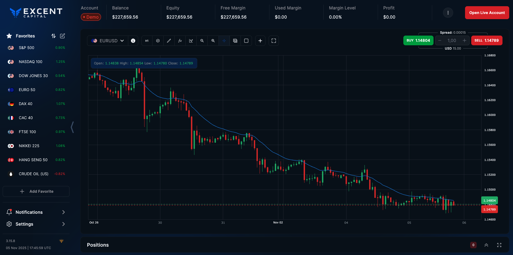Increase the lot size with plus stepper
513x255 pixels.
point(465,40)
